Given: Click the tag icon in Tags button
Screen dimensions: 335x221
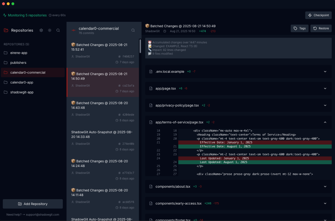Looking at the screenshot, I should [295, 28].
